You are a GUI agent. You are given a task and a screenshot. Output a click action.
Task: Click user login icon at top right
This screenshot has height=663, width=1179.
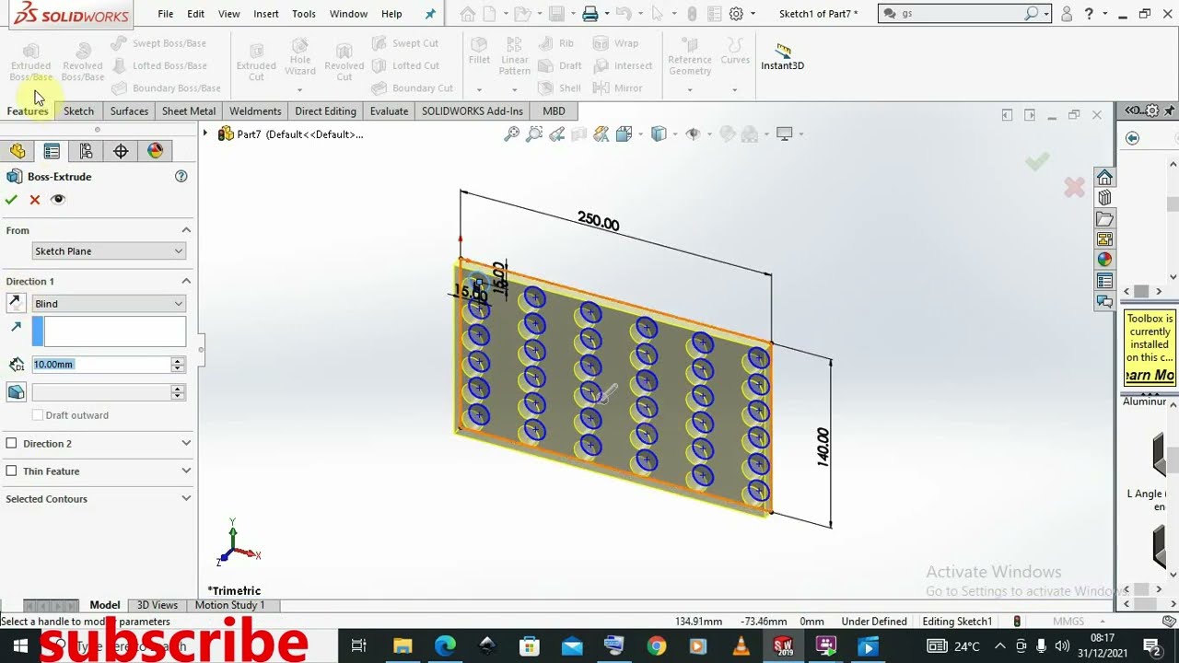coord(1067,14)
